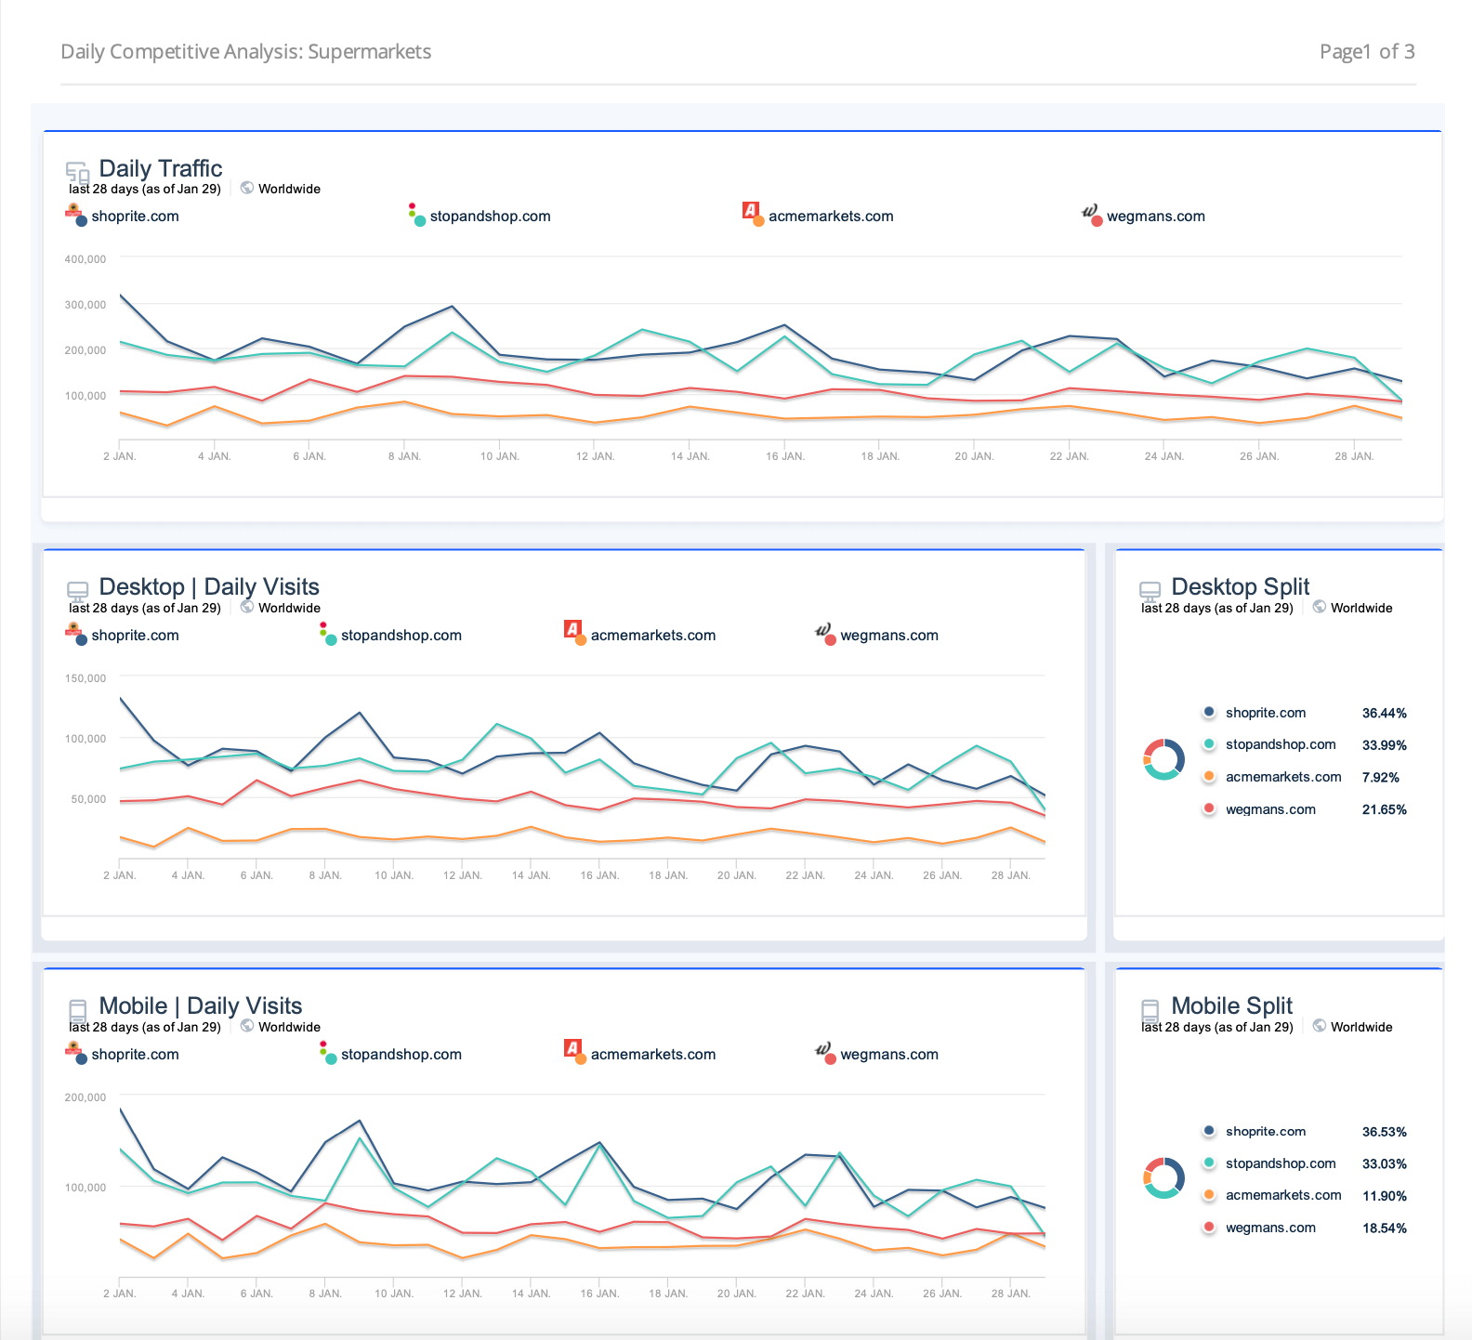1472x1340 pixels.
Task: Open acmemarkets.com entry in Desktop Split
Action: click(1283, 777)
